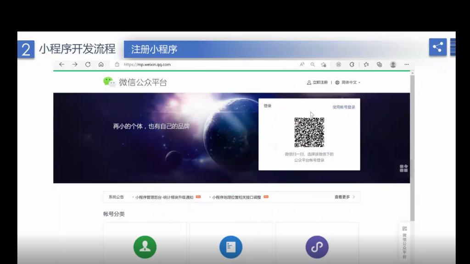Open the favorites list icon
This screenshot has height=264, width=470.
pyautogui.click(x=366, y=64)
